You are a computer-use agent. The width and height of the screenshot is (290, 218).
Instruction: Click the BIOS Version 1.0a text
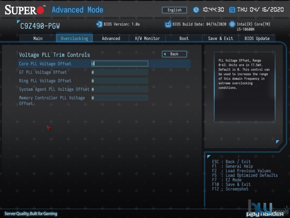pos(122,24)
